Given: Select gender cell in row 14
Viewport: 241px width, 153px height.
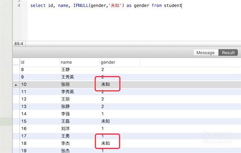Looking at the screenshot, I should pyautogui.click(x=102, y=114).
